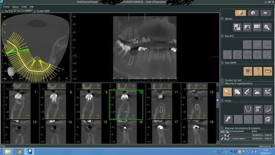
Task: Select the highlighted view-tools panel button
Action: tap(241, 13)
